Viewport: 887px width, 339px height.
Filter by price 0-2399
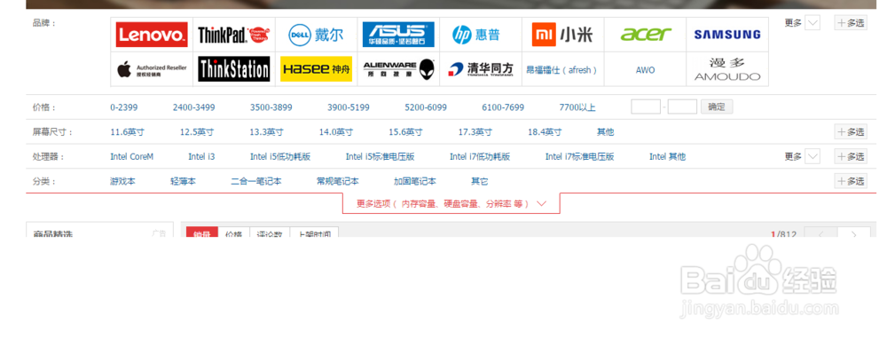[124, 107]
